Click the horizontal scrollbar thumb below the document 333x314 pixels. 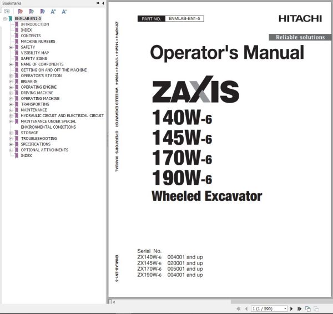281,302
